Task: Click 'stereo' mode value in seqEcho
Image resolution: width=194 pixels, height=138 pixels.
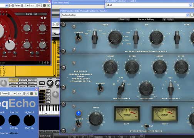Action: pos(13,133)
